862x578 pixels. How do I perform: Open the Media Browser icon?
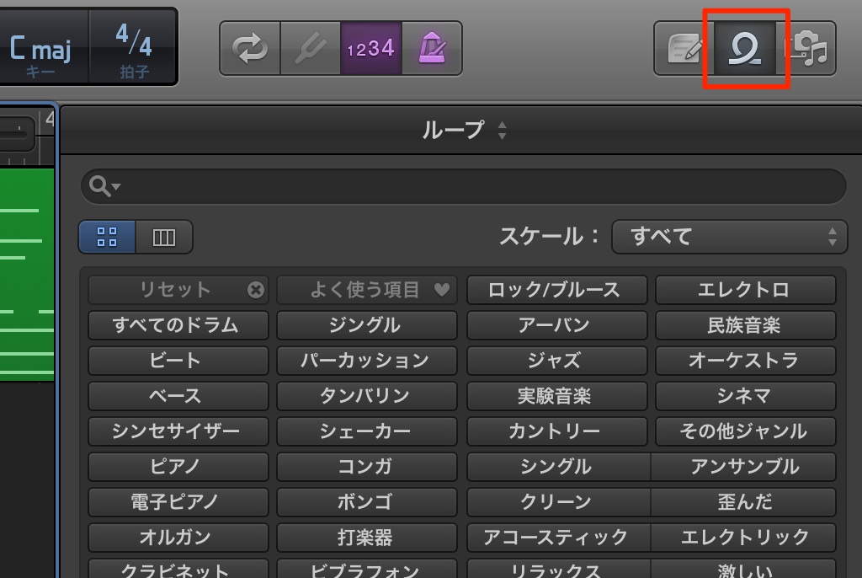click(x=806, y=48)
